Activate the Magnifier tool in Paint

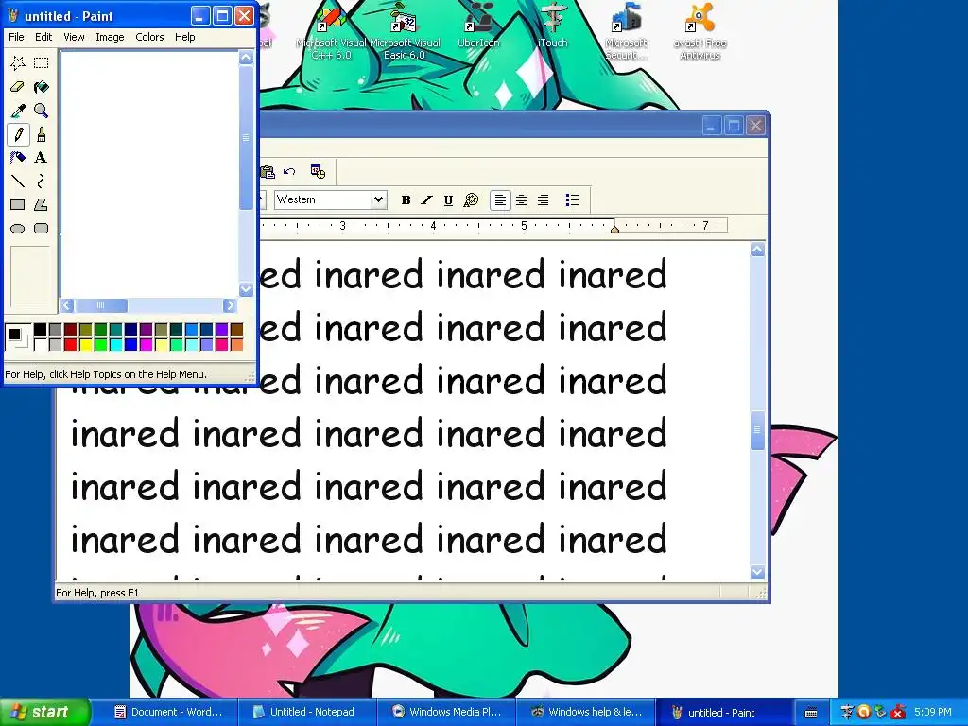42,111
